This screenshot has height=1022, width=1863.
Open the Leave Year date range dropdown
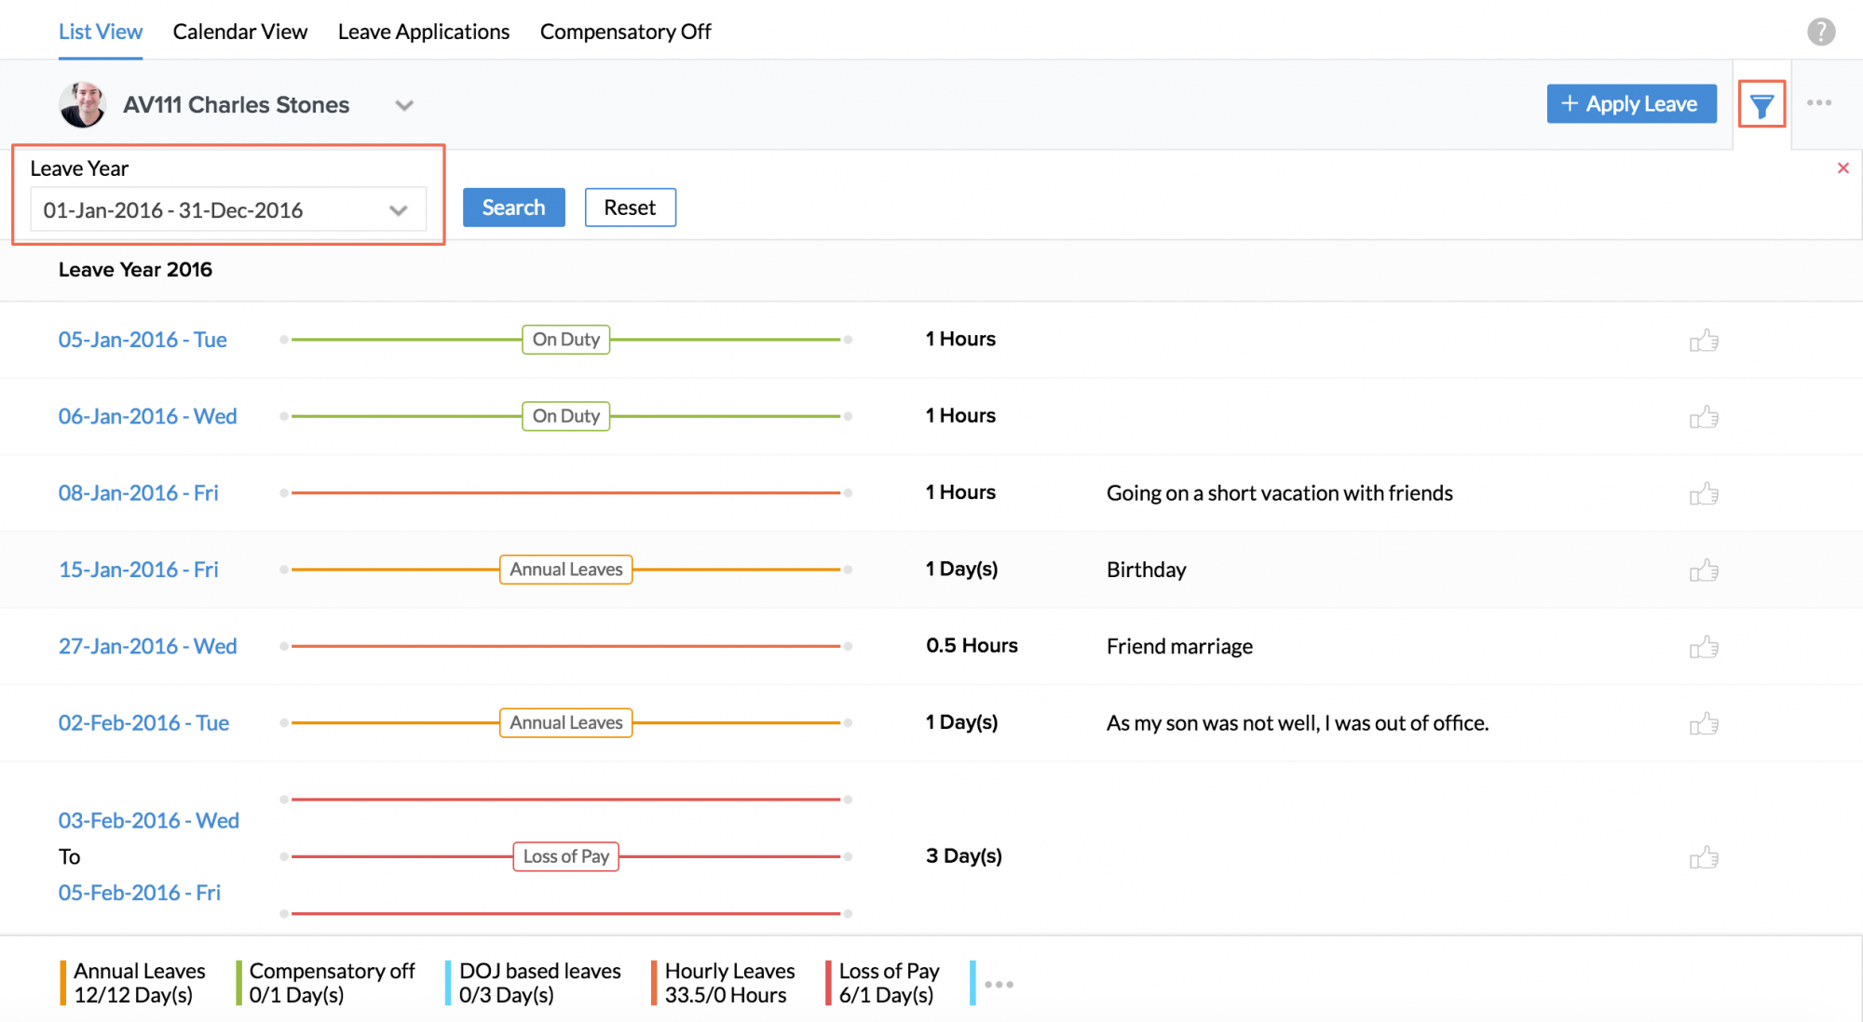[x=227, y=210]
